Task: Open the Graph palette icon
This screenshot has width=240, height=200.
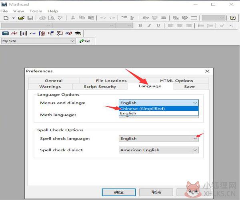Action: coord(14,33)
